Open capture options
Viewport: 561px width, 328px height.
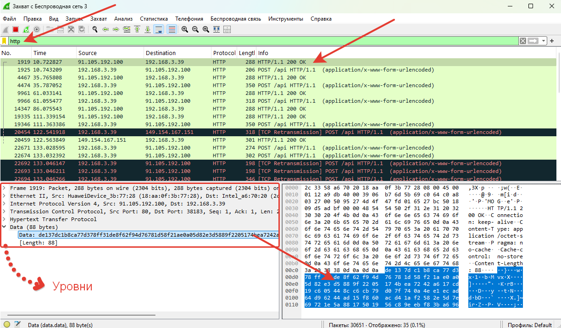pos(37,29)
